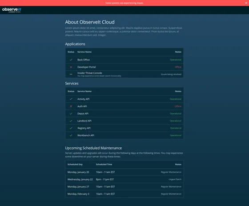The image size is (249, 206).
Task: Select Wednesday, January 22 maintenance date
Action: point(80,179)
